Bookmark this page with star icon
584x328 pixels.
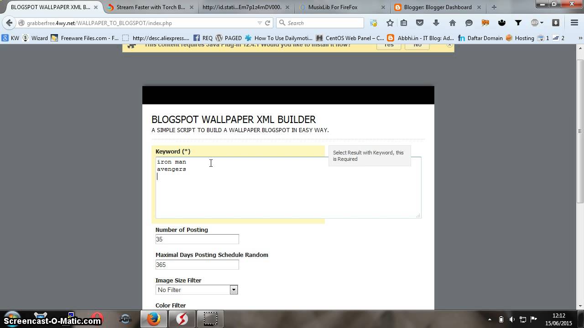(x=390, y=23)
